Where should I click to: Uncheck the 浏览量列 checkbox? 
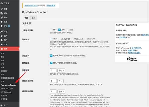51,56
